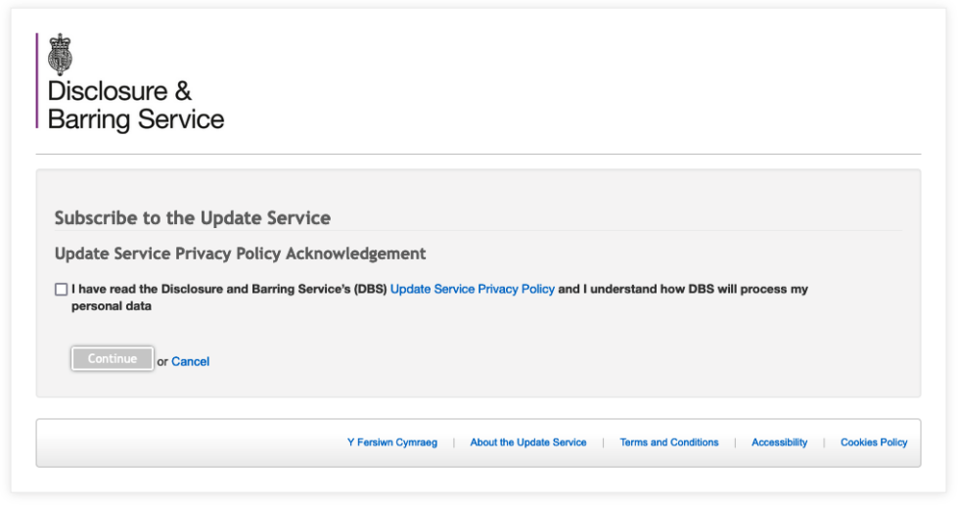Click the Disclosure & Barring Service logo text
This screenshot has width=959, height=508.
click(135, 106)
